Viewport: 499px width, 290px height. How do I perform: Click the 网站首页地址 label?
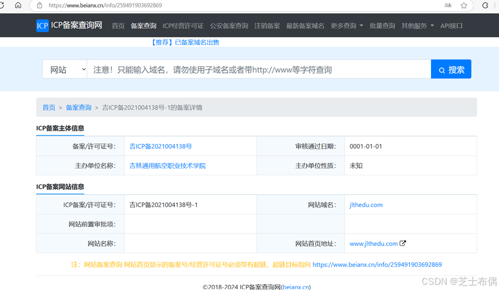[316, 243]
